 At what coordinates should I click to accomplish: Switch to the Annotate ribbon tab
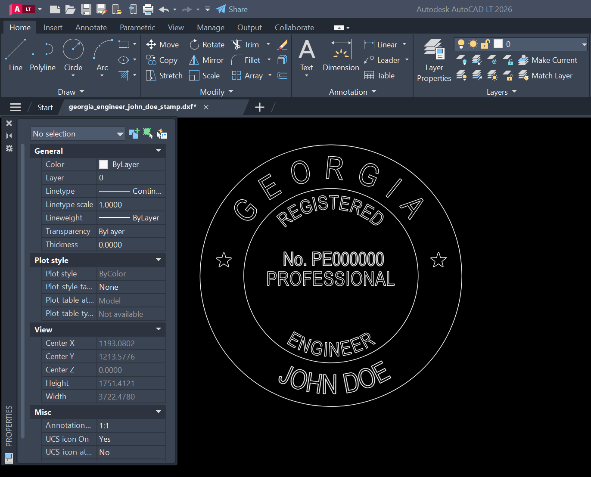point(91,27)
